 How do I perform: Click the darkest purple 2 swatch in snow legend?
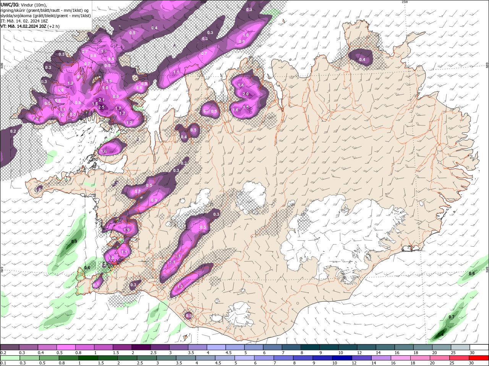[x=141, y=347]
